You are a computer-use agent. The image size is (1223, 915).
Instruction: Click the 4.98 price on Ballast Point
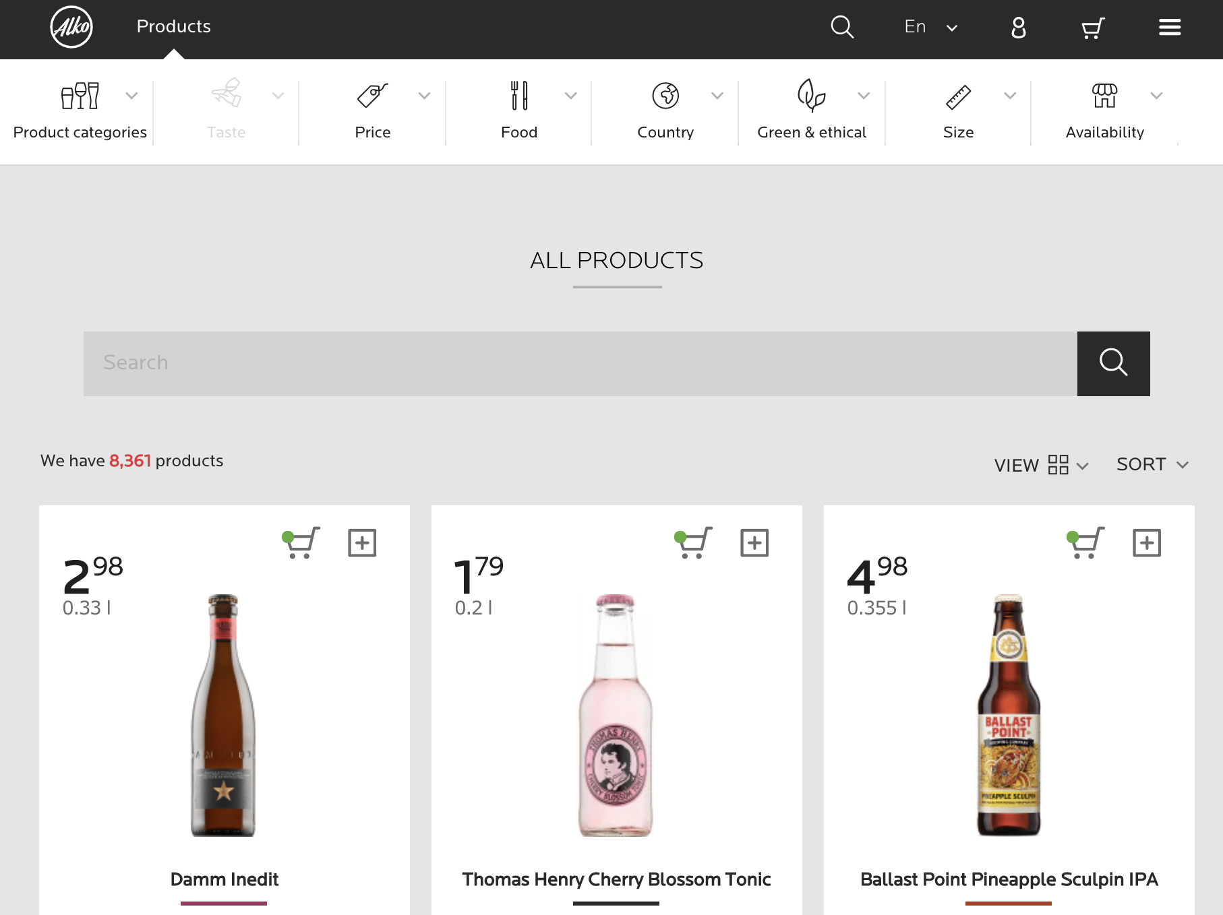tap(877, 575)
